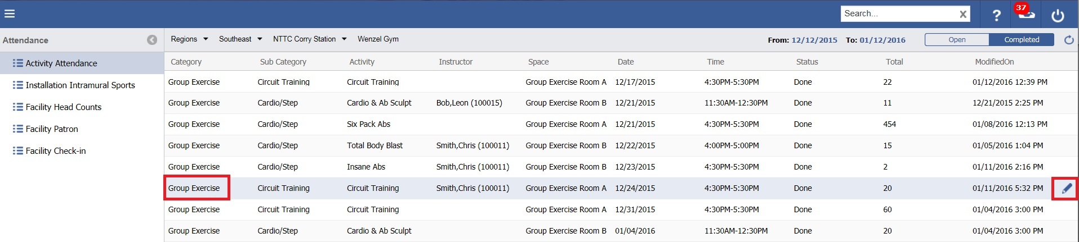Click the power logout icon
Image resolution: width=1079 pixels, height=242 pixels.
click(x=1058, y=15)
